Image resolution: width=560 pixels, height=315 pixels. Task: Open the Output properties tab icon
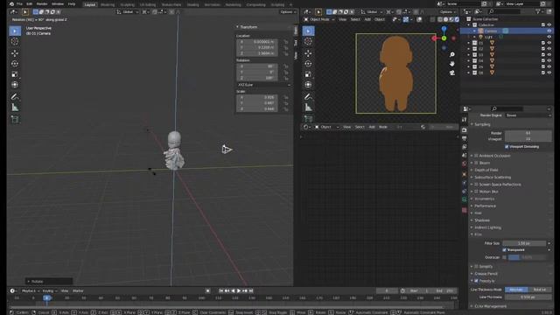coord(465,138)
